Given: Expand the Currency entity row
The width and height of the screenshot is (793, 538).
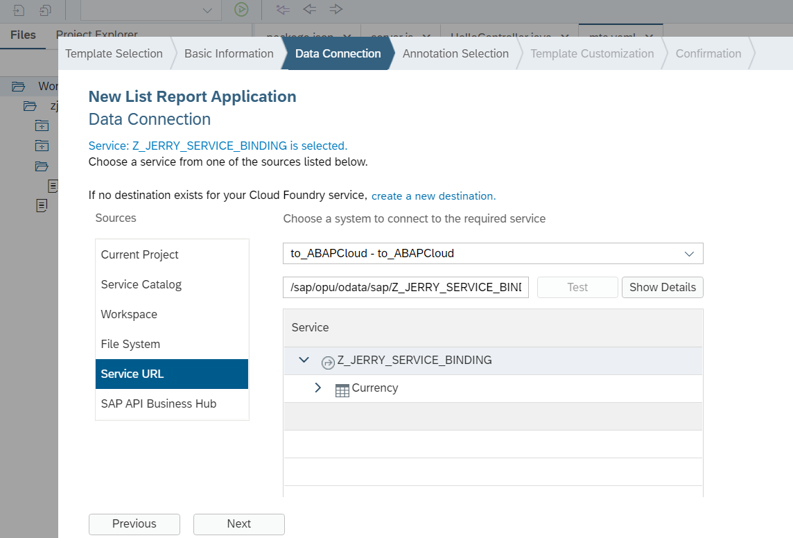Looking at the screenshot, I should pos(317,388).
